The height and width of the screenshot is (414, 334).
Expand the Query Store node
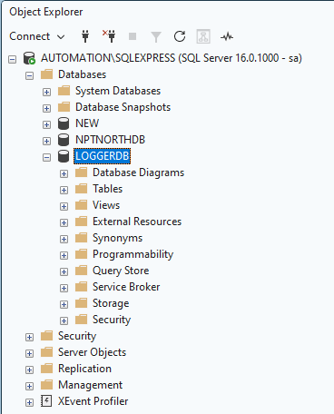tap(64, 271)
